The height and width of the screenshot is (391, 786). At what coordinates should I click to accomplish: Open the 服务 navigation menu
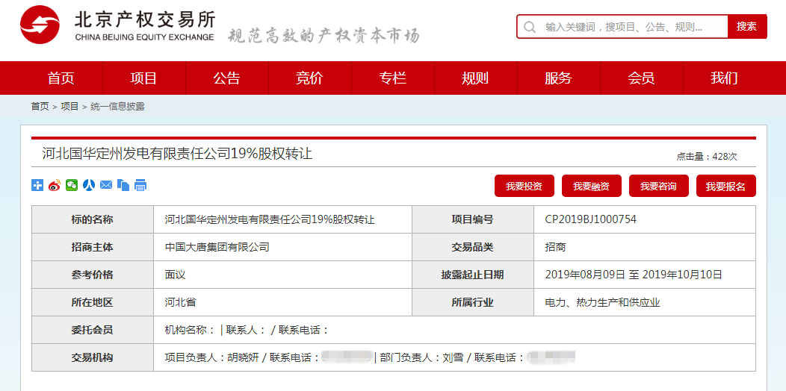coord(558,78)
